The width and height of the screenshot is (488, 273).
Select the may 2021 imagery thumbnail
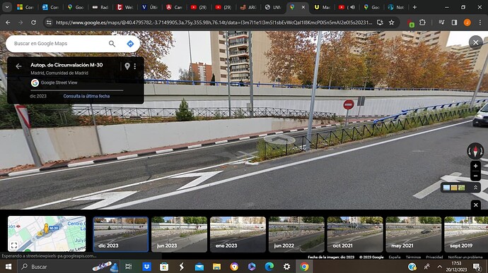[413, 234]
